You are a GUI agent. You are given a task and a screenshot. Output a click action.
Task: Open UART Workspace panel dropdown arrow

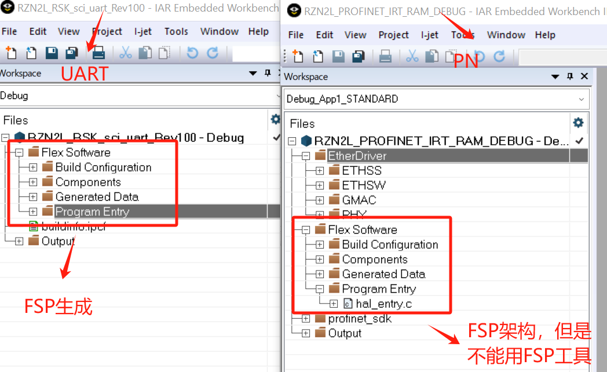(253, 73)
